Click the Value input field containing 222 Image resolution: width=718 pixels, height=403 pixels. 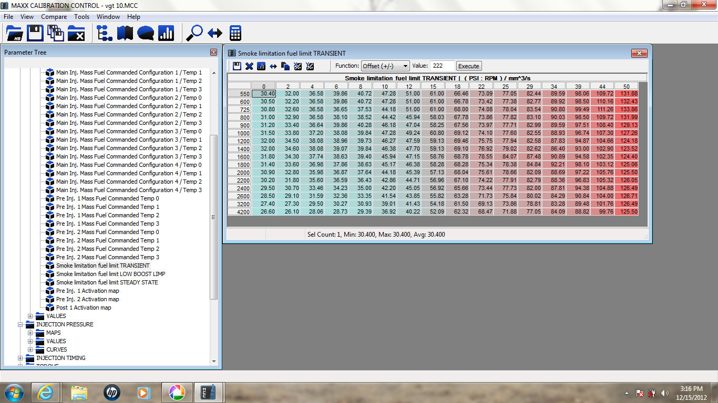tap(442, 66)
